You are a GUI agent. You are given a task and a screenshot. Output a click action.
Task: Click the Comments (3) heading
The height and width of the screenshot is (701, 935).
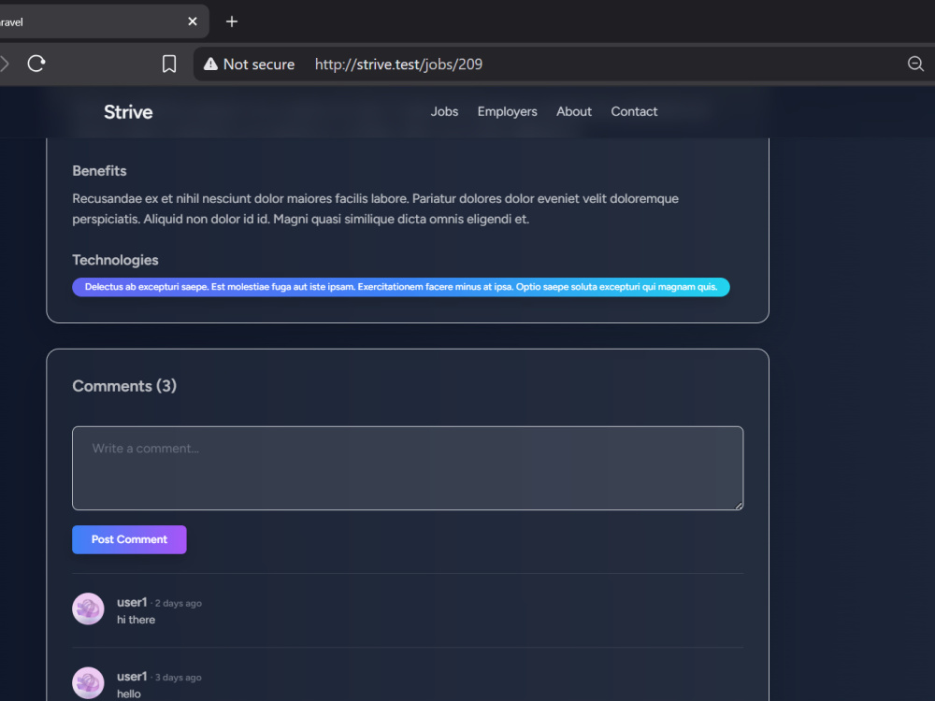124,386
